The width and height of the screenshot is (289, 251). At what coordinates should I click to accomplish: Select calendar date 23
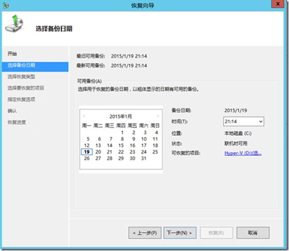pyautogui.click(x=133, y=152)
